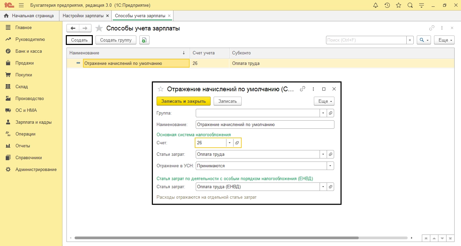This screenshot has width=461, height=246.
Task: Switch to the Настройки зарплаты tab
Action: 83,16
